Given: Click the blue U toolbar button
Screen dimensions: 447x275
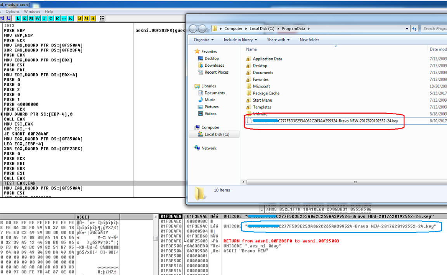Looking at the screenshot, I should point(9,18).
